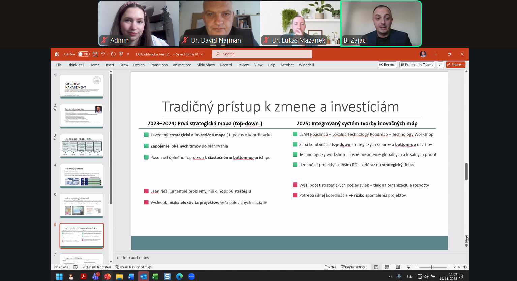Image resolution: width=517 pixels, height=281 pixels.
Task: Select Normal view button in status bar
Action: click(x=376, y=267)
